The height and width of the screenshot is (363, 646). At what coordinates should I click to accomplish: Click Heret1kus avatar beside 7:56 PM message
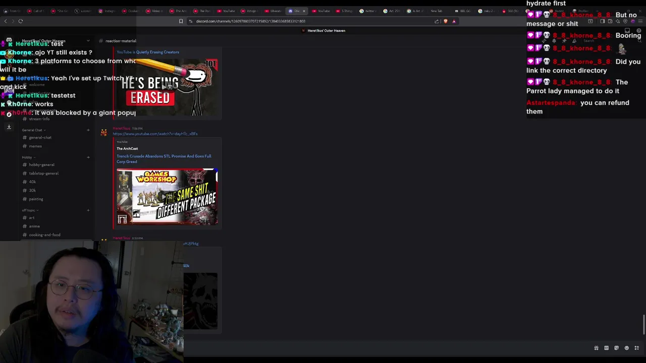pyautogui.click(x=104, y=132)
